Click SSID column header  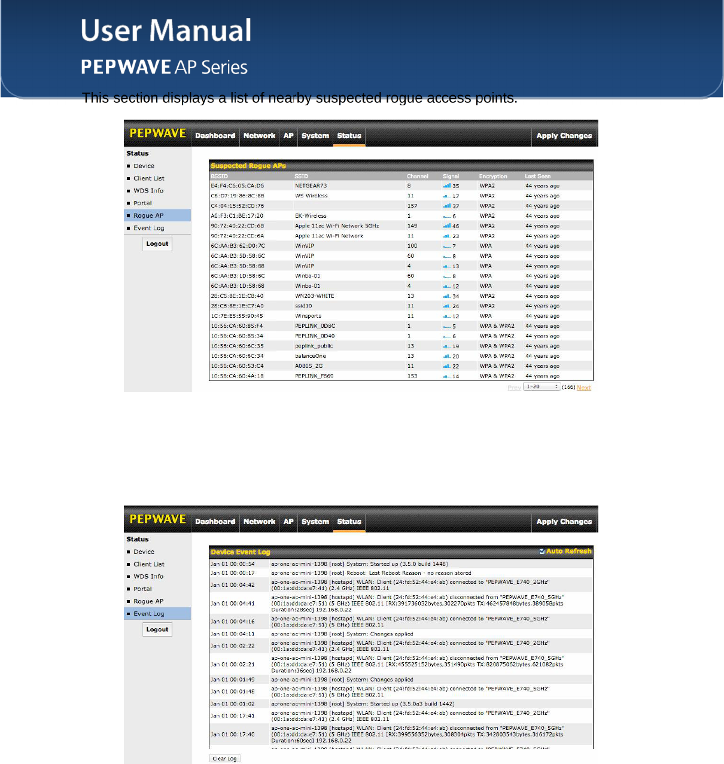click(x=301, y=176)
